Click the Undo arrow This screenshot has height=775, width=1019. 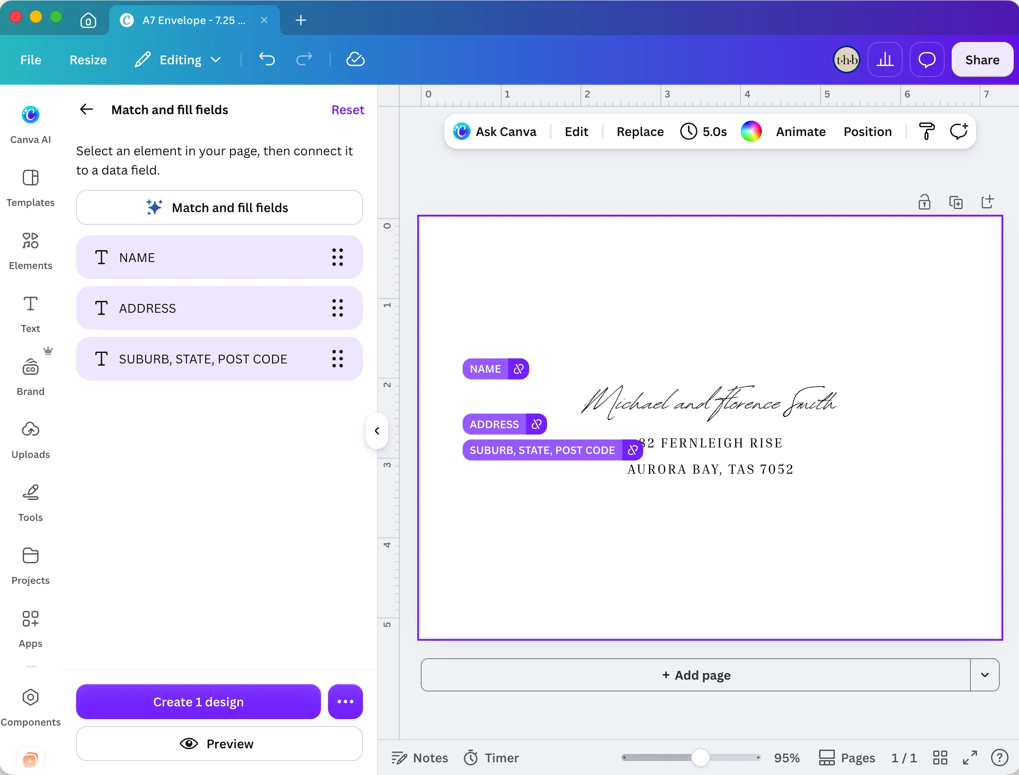267,59
